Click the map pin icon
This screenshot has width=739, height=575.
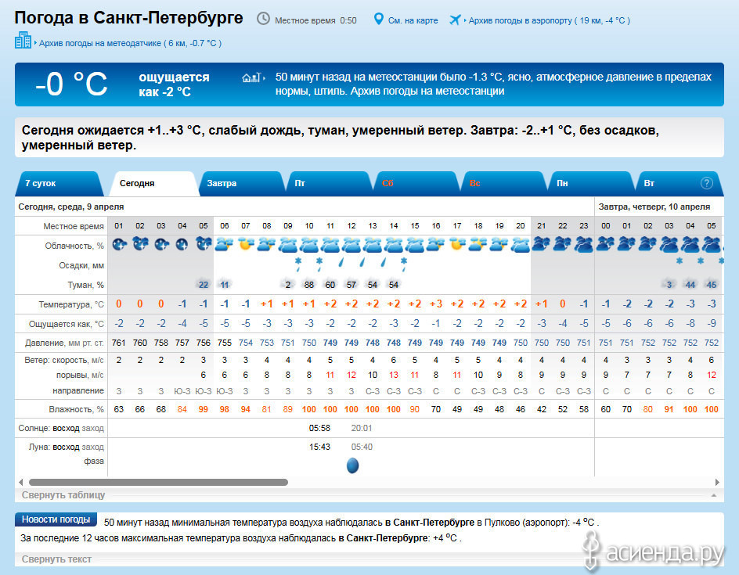(x=378, y=19)
